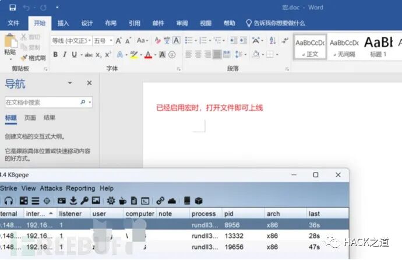402x260 pixels.
Task: Toggle left text alignment
Action: coord(188,54)
